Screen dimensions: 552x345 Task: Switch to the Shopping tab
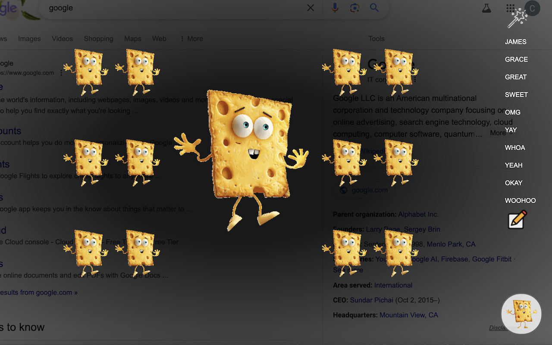coord(98,39)
